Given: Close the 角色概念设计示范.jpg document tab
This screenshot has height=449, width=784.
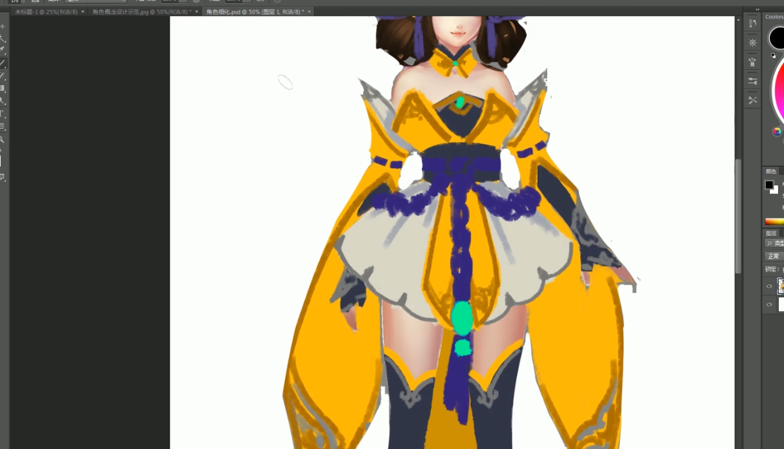Looking at the screenshot, I should pos(197,12).
